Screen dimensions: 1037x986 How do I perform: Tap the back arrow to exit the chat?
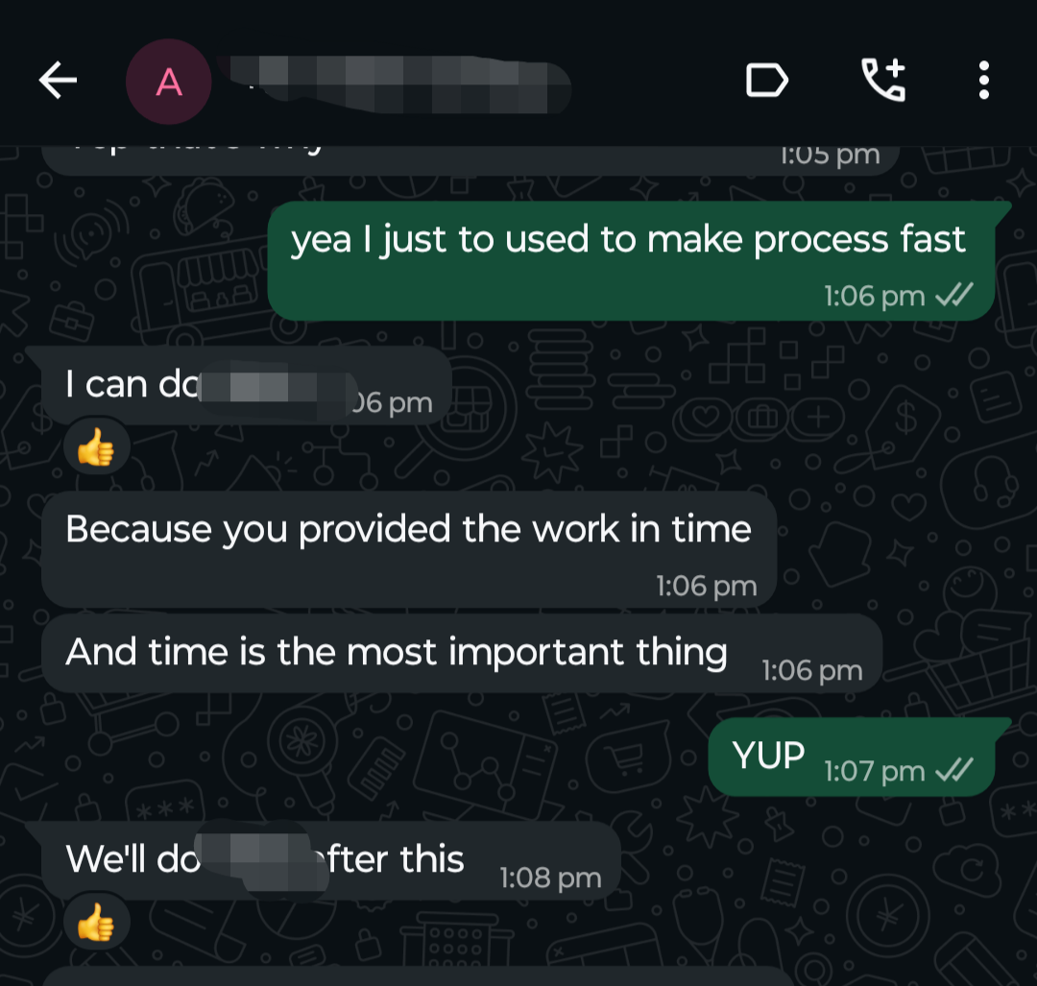click(x=58, y=81)
